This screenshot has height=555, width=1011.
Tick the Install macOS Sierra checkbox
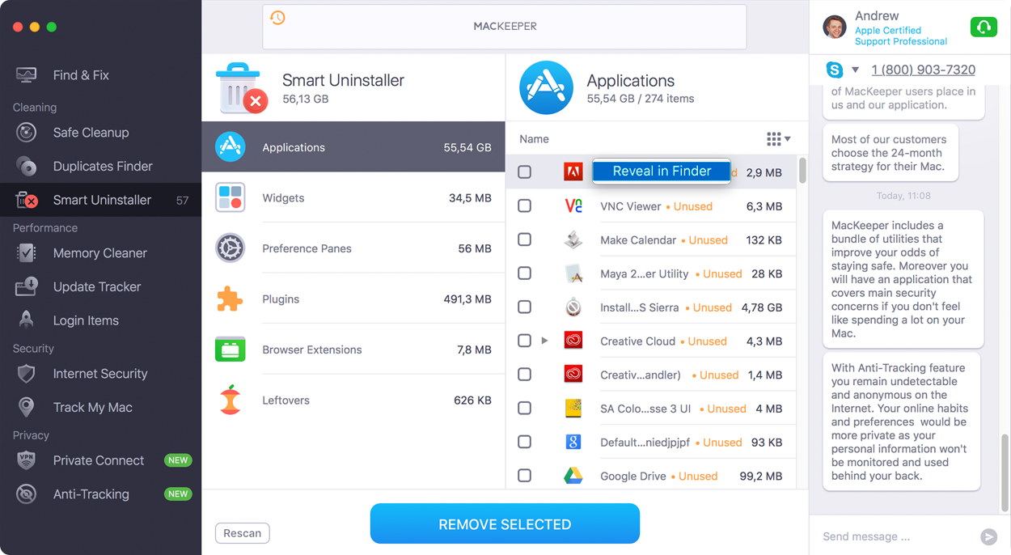click(x=524, y=307)
